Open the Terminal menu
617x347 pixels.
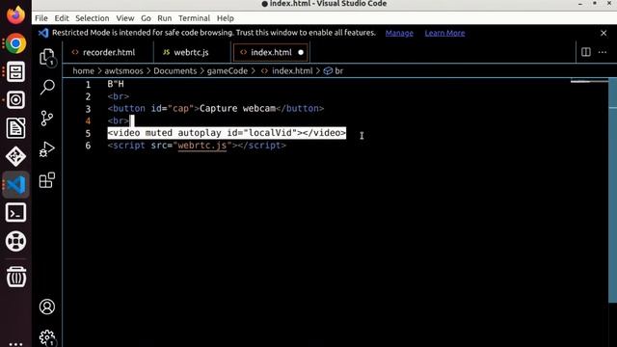coord(194,18)
